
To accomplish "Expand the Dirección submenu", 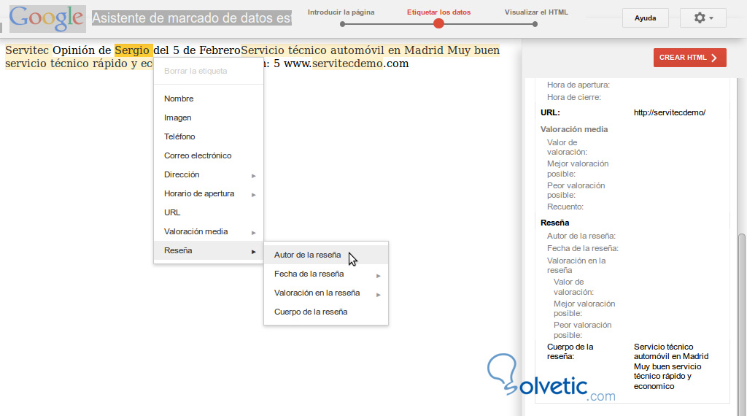I will (208, 175).
